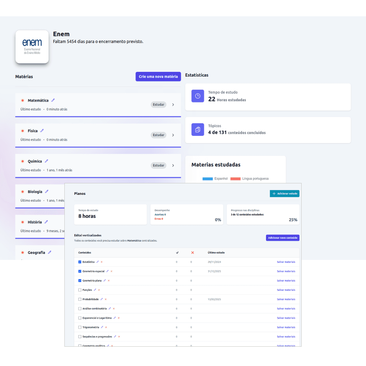Click 'Adicionar estudo' button in Planos
The width and height of the screenshot is (366, 366).
285,194
